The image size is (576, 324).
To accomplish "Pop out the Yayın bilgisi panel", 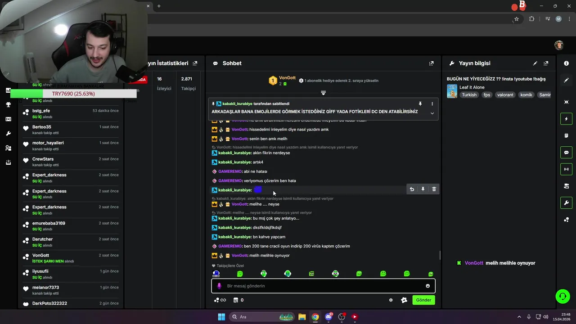I will coord(546,63).
